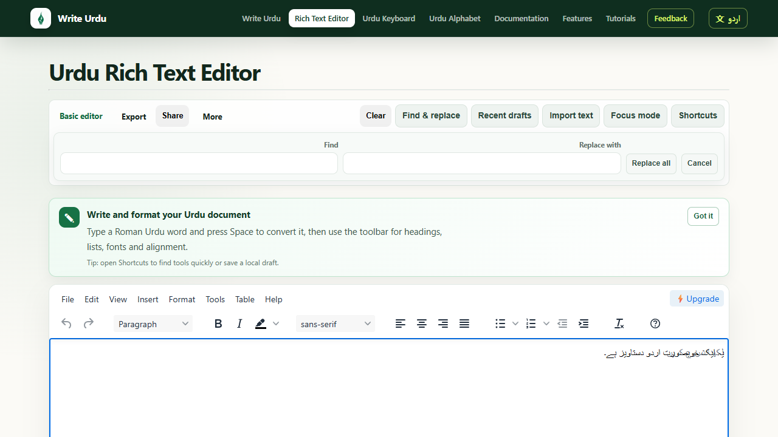Open the Insert menu

pos(148,299)
